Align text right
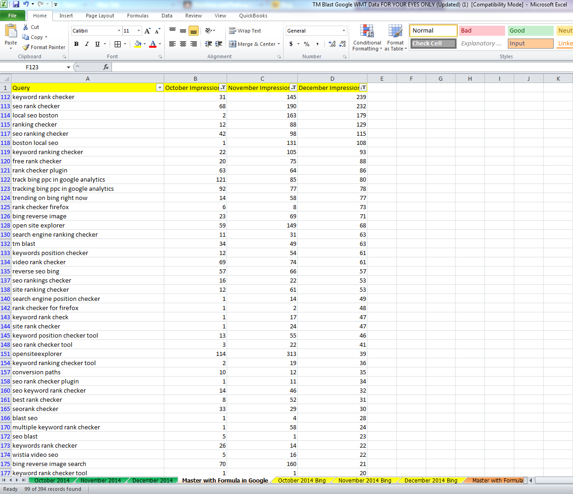573x494 pixels. 194,44
